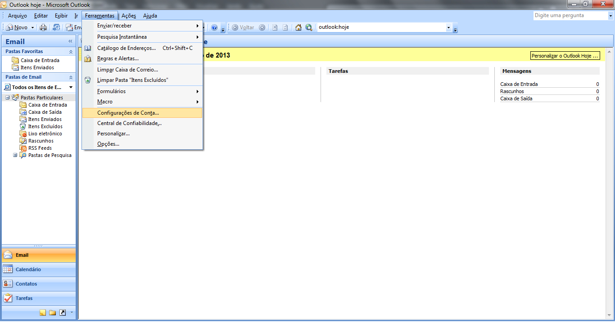Viewport: 615px width, 322px height.
Task: Choose Personalizar from the Ferramentas menu
Action: point(142,134)
